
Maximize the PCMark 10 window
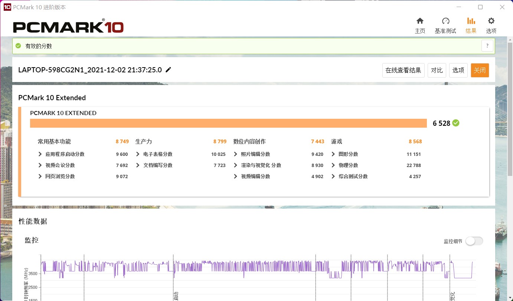click(x=480, y=7)
